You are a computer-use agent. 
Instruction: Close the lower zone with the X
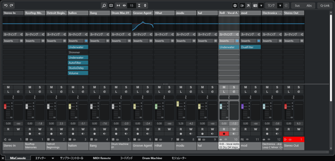[x=3, y=158]
